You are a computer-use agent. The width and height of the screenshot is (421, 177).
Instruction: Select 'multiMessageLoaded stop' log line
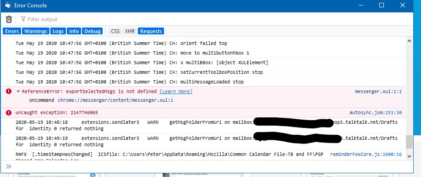tap(203, 82)
